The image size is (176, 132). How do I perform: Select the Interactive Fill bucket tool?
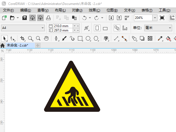coord(168,39)
